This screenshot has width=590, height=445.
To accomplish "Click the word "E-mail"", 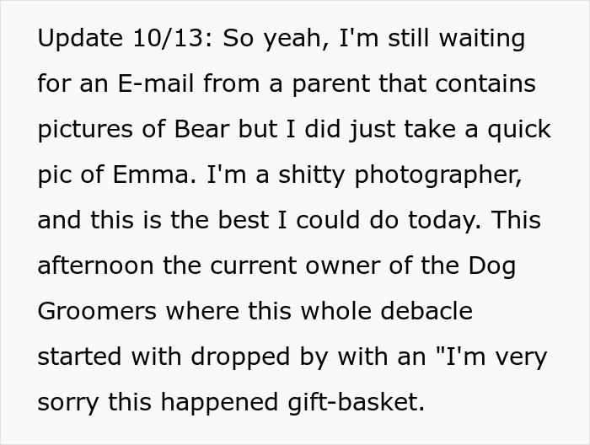I will (143, 83).
